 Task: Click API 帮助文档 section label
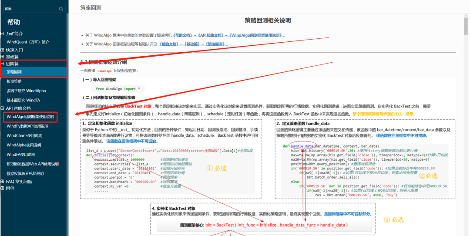(x=18, y=108)
